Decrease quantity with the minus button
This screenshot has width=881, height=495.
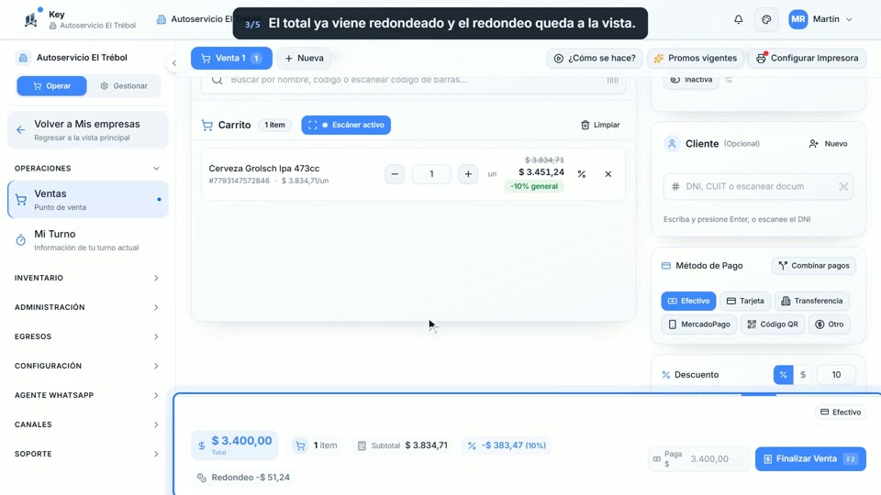click(395, 174)
